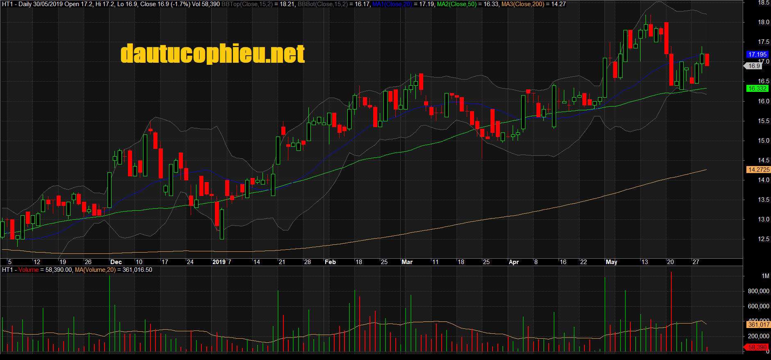Image resolution: width=771 pixels, height=360 pixels.
Task: Click the 13.5 price axis label
Action: point(764,200)
